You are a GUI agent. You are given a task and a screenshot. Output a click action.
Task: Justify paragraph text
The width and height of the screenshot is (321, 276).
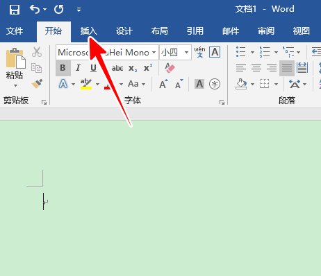pos(287,68)
